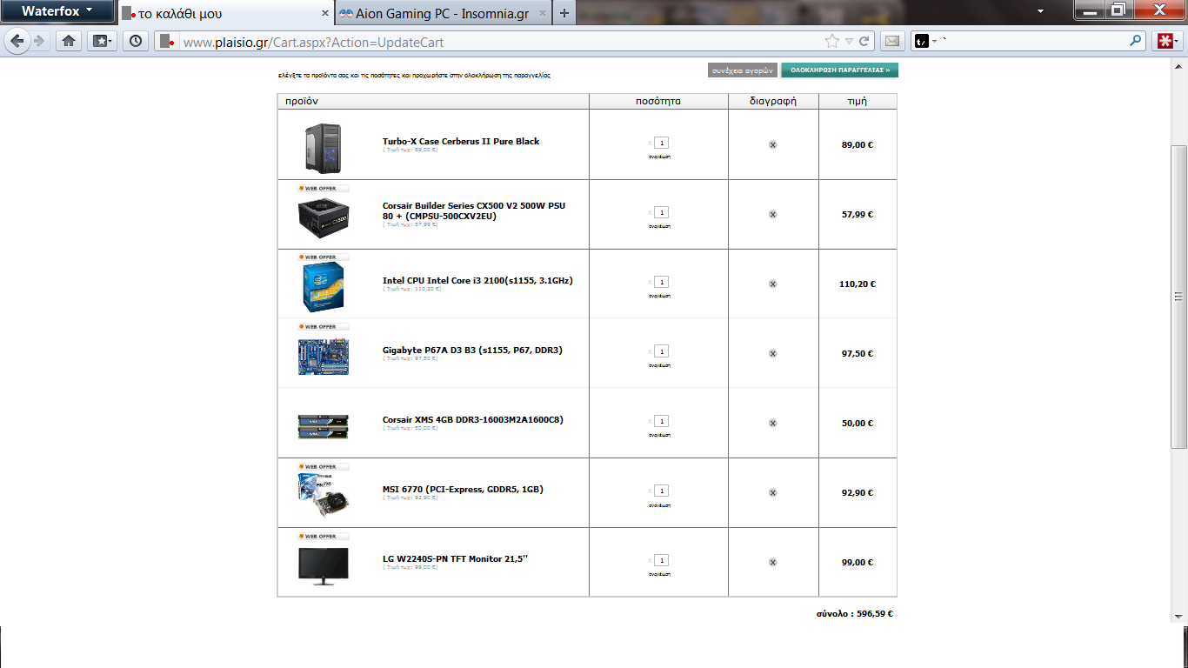1188x668 pixels.
Task: Open Intel CPU Core i3 2100 link
Action: 477,280
